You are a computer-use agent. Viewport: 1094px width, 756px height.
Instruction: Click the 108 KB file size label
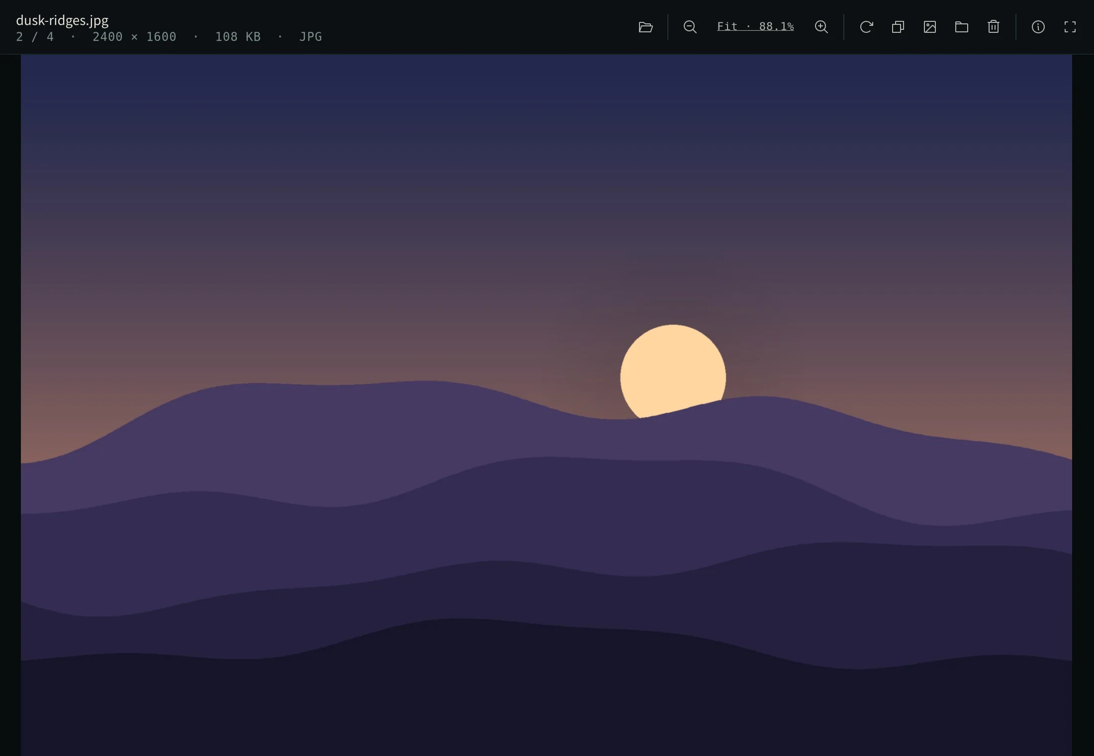point(238,37)
